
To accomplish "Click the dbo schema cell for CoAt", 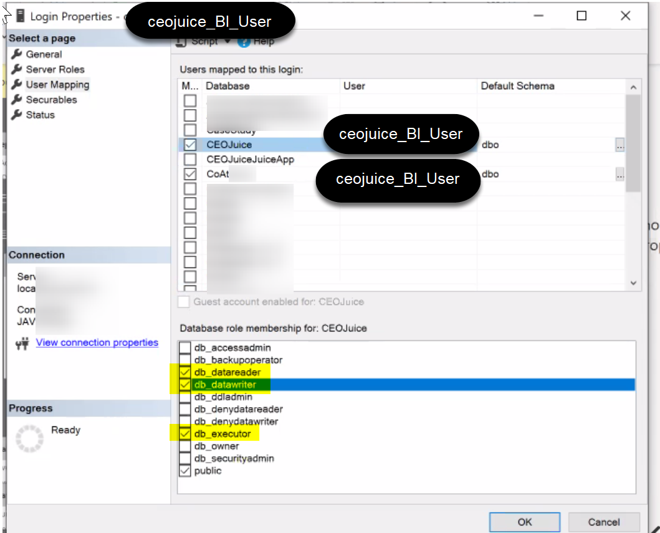I will coord(490,174).
